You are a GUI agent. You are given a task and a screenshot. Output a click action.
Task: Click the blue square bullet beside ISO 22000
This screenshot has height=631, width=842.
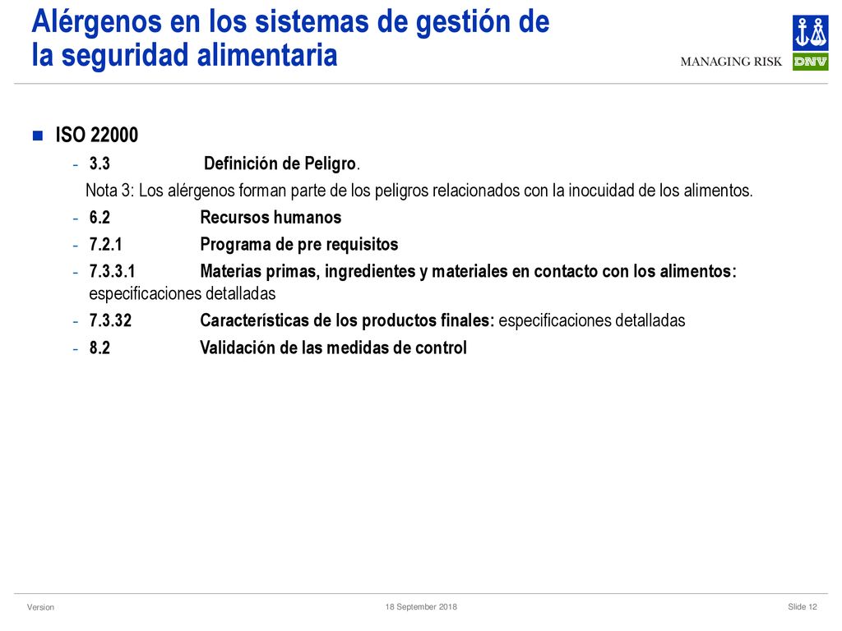[x=38, y=136]
